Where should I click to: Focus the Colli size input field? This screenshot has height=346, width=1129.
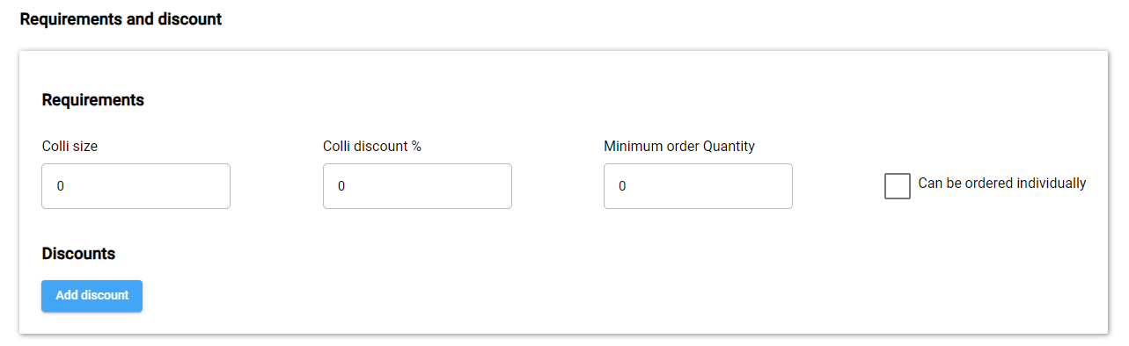coord(136,186)
